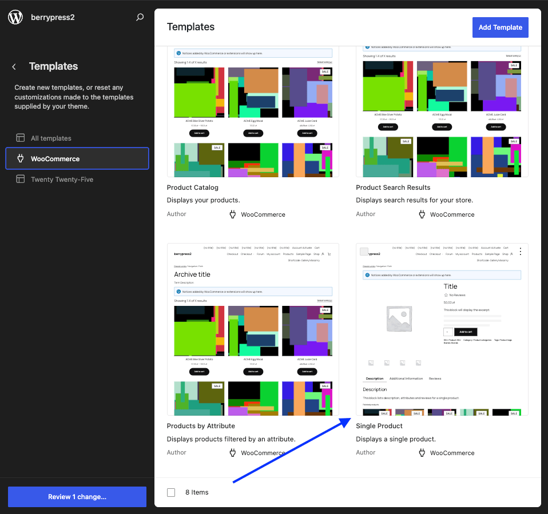
Task: Click the Twenty Twenty-Five layout icon
Action: click(x=20, y=180)
